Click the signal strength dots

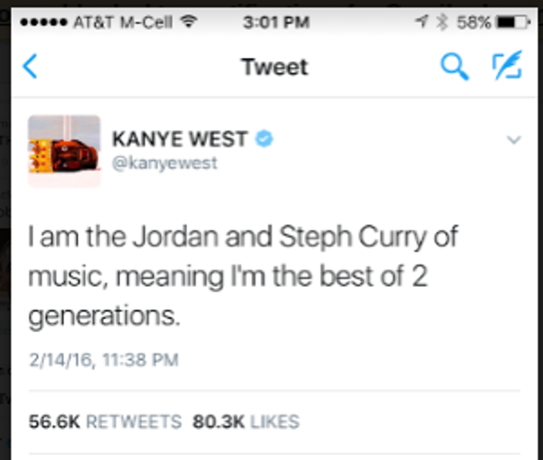pyautogui.click(x=44, y=23)
